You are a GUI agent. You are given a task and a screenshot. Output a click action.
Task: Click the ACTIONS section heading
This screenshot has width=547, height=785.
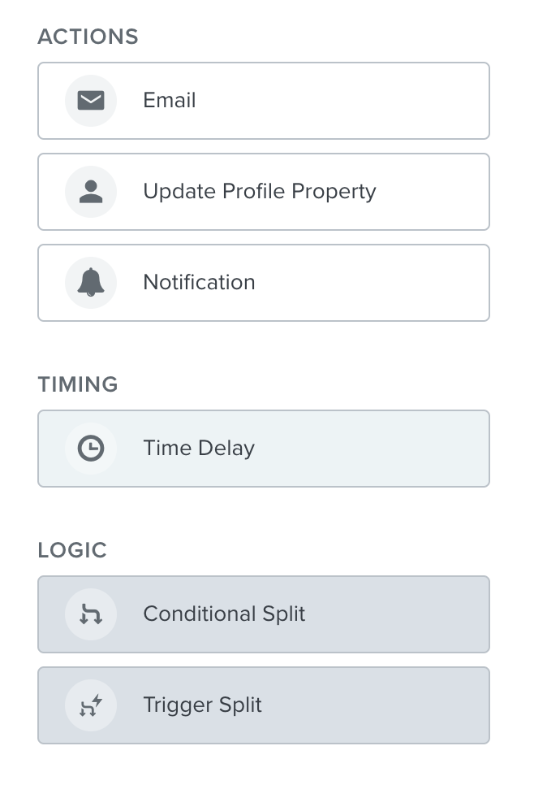(88, 37)
